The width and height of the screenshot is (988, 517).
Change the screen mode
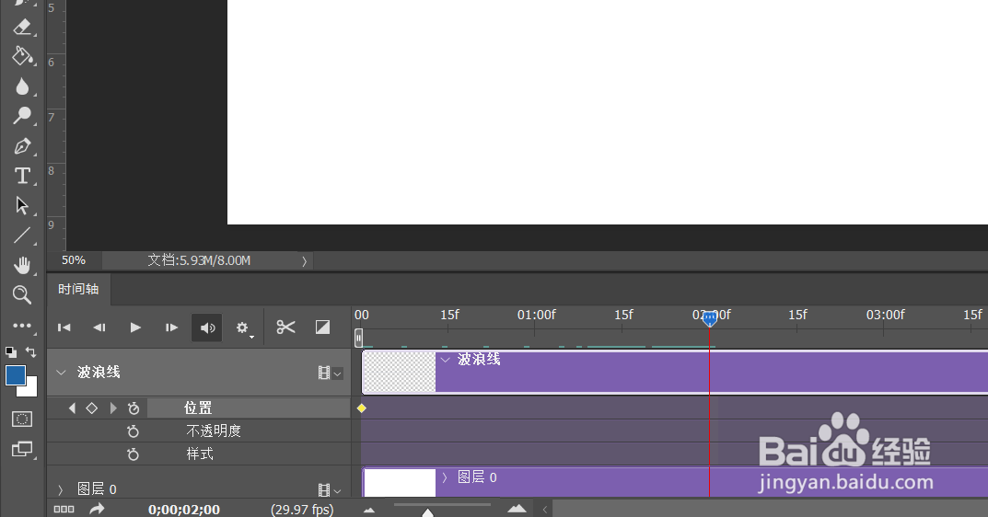tap(22, 449)
